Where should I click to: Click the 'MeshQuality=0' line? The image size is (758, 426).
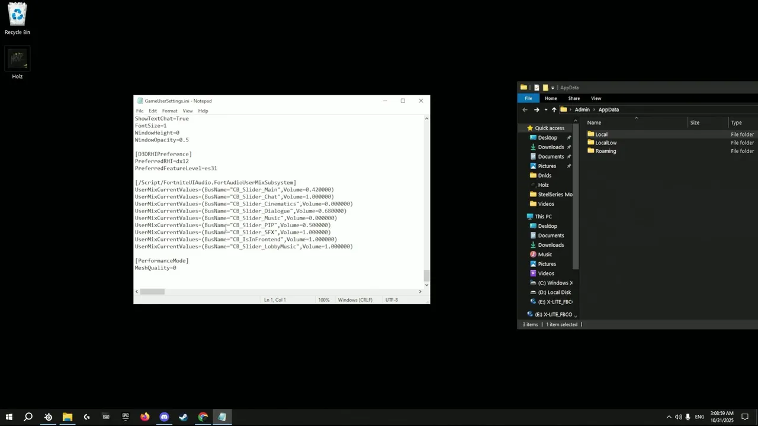coord(155,268)
